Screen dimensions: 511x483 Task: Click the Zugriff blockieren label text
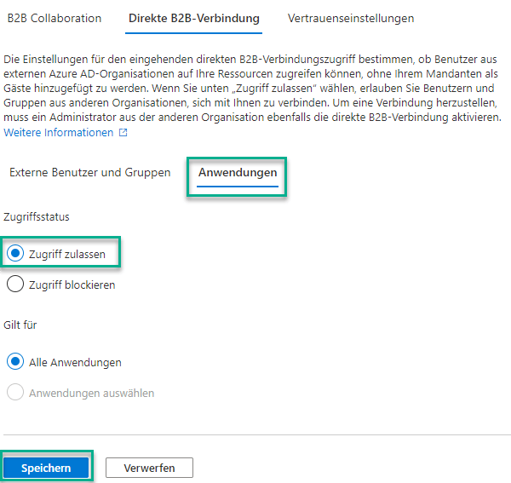(72, 285)
